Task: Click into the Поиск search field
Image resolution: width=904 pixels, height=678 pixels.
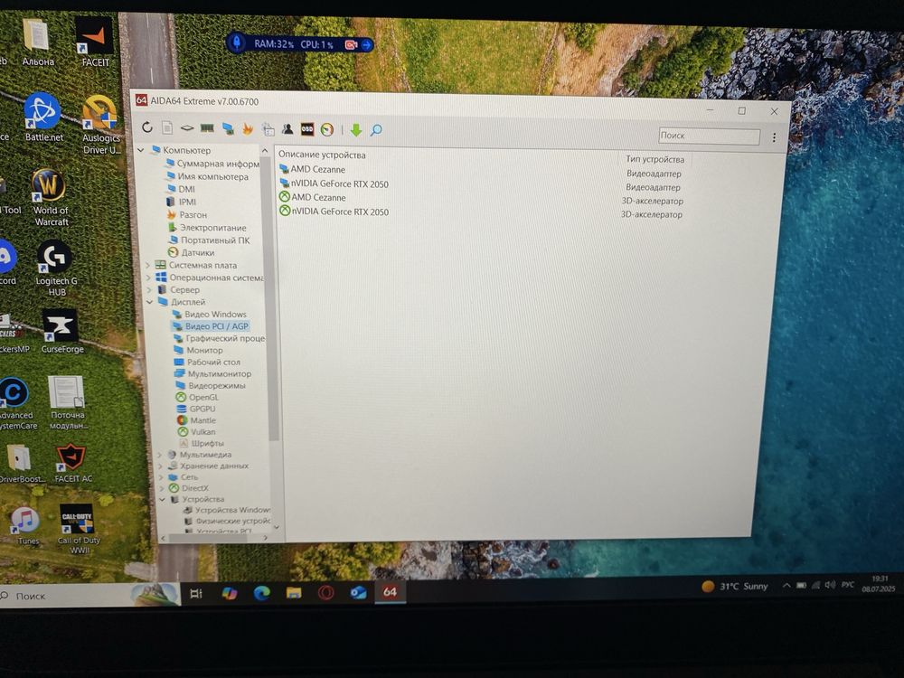Action: [x=709, y=136]
